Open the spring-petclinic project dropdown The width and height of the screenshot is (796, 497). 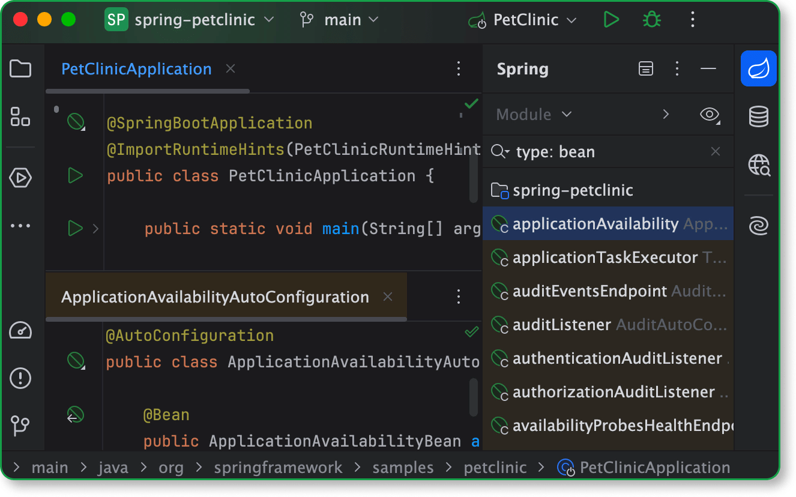pyautogui.click(x=190, y=20)
